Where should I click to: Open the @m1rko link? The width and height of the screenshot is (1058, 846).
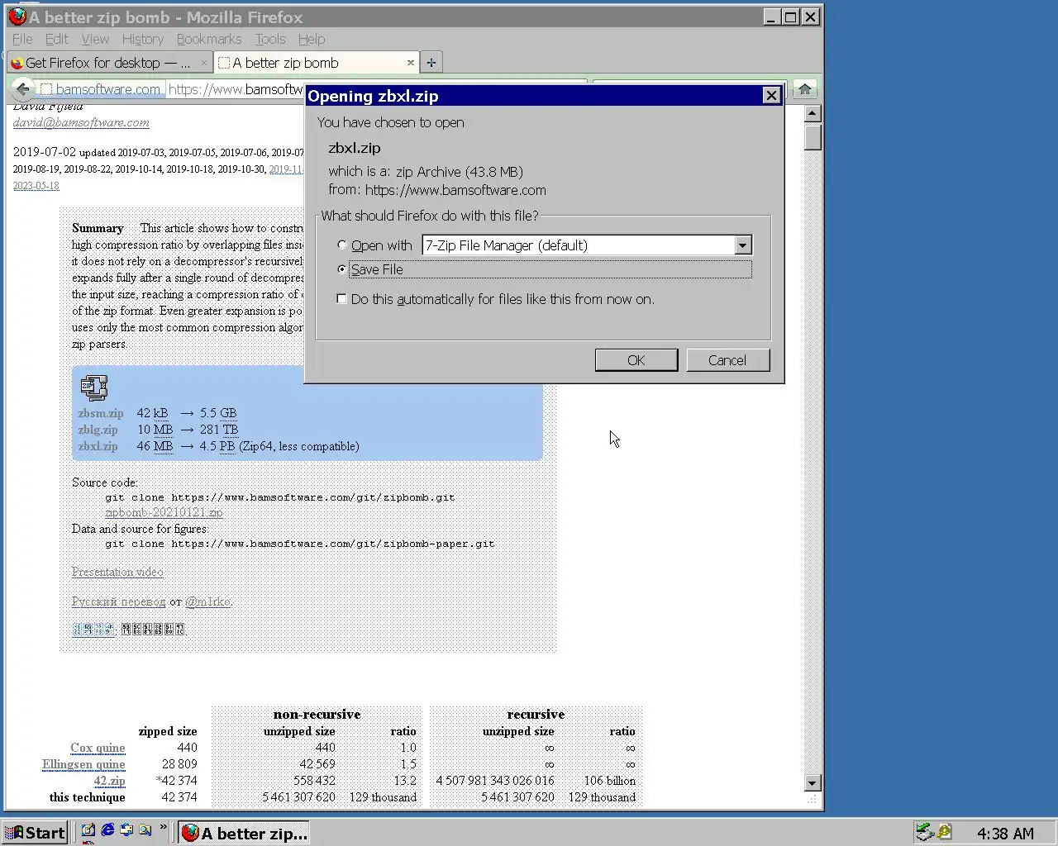(207, 601)
